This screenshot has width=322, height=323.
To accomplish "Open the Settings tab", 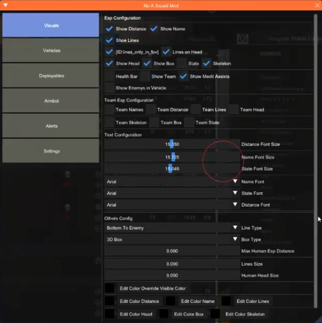I will (51, 151).
